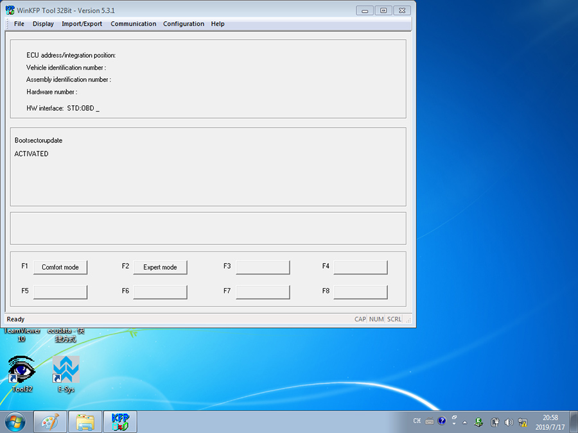Click the blank F5 button

[x=60, y=292]
